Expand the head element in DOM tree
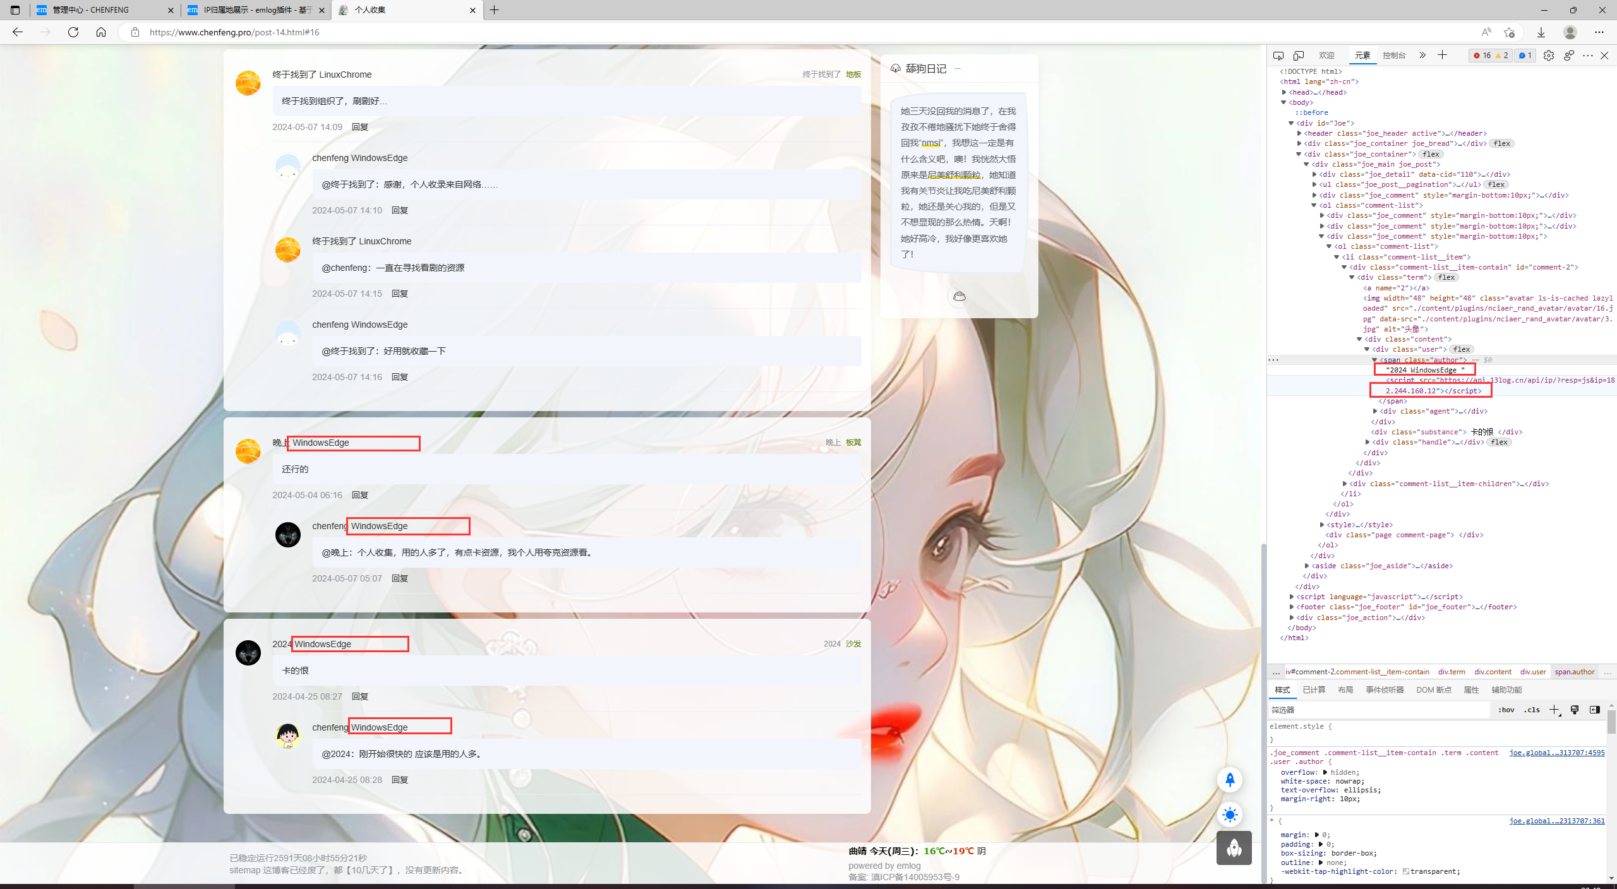 [1284, 92]
